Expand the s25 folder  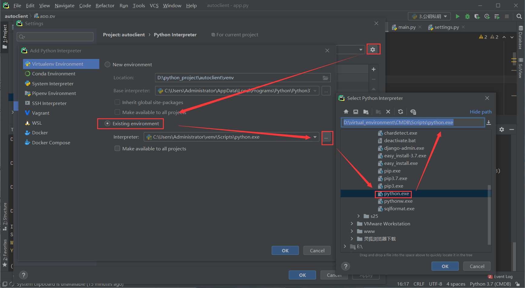coord(358,216)
